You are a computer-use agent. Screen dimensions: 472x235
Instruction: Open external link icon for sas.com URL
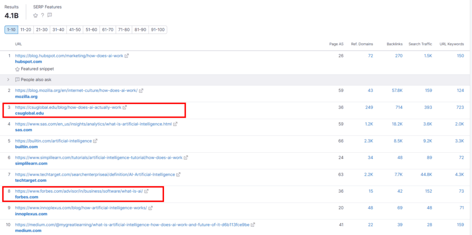[x=175, y=124]
